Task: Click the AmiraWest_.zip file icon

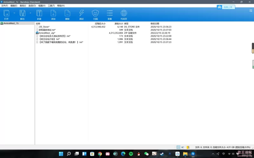Action: point(37,33)
